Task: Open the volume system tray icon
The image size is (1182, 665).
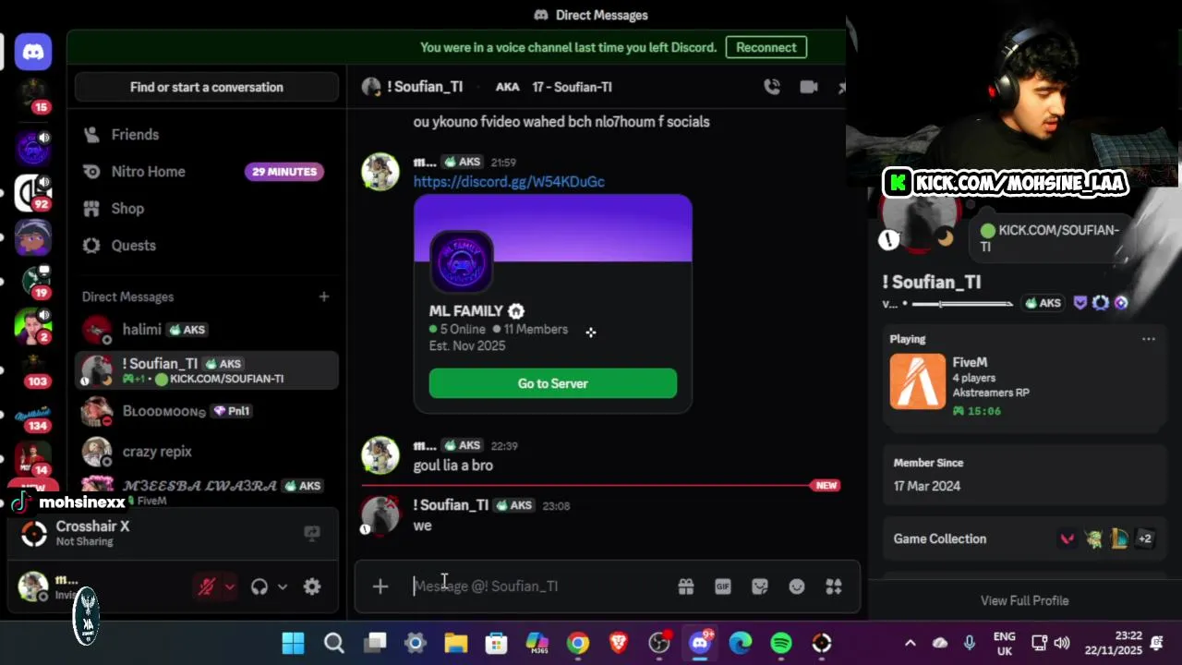Action: tap(1061, 643)
